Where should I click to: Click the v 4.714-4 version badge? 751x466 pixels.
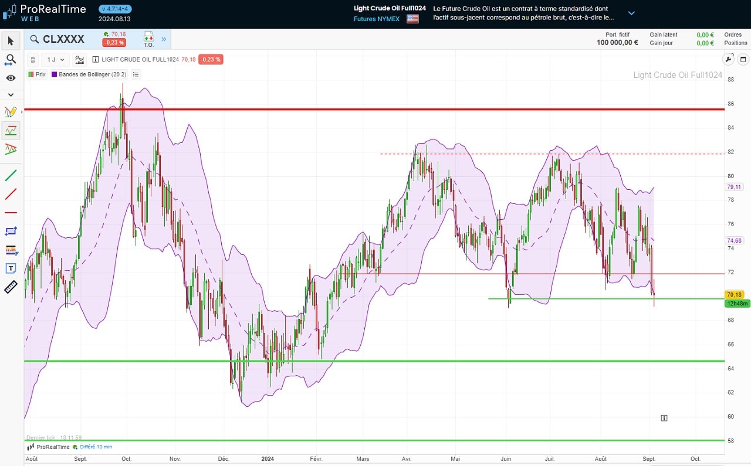[x=115, y=9]
